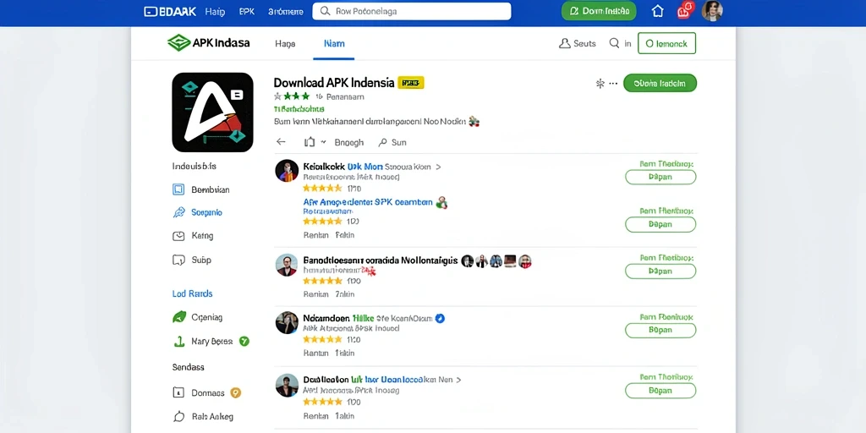This screenshot has height=433, width=866.
Task: Click the top search field
Action: pyautogui.click(x=412, y=11)
